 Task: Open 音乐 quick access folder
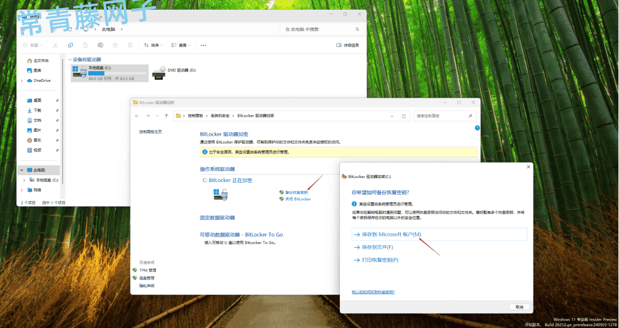click(34, 140)
